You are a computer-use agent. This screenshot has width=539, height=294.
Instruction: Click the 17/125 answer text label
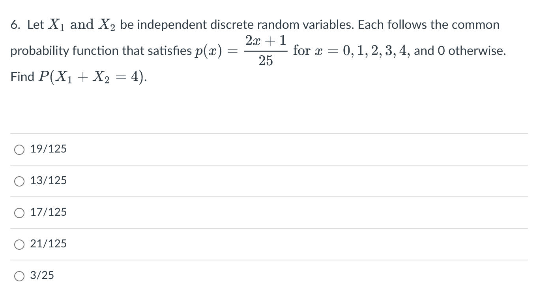pyautogui.click(x=47, y=212)
